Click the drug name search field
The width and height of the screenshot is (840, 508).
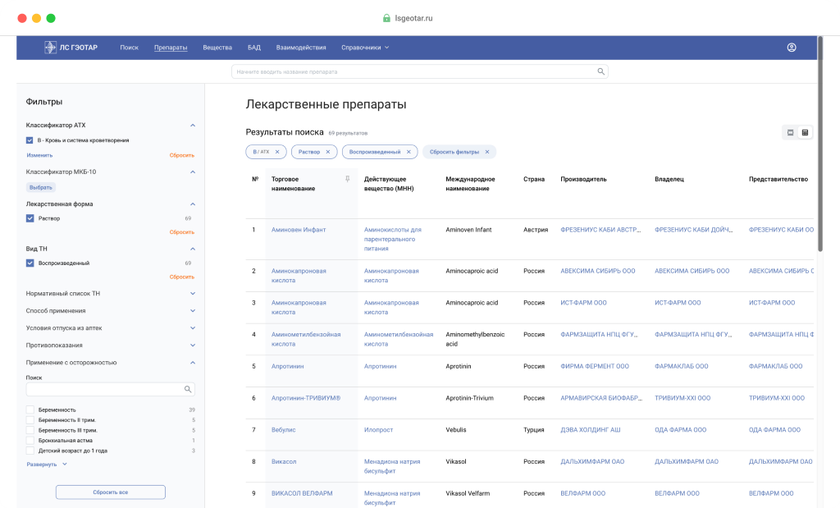(419, 71)
